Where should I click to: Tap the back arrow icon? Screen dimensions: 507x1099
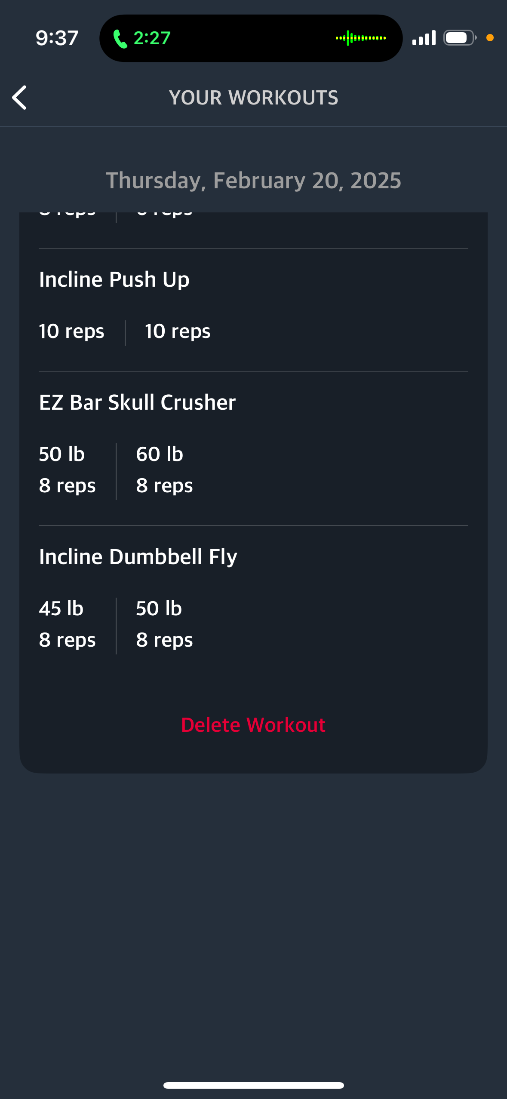19,98
